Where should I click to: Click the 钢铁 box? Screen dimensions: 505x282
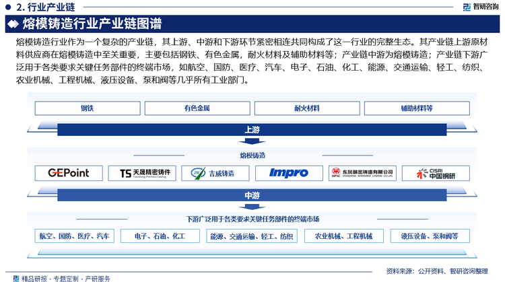pos(88,108)
